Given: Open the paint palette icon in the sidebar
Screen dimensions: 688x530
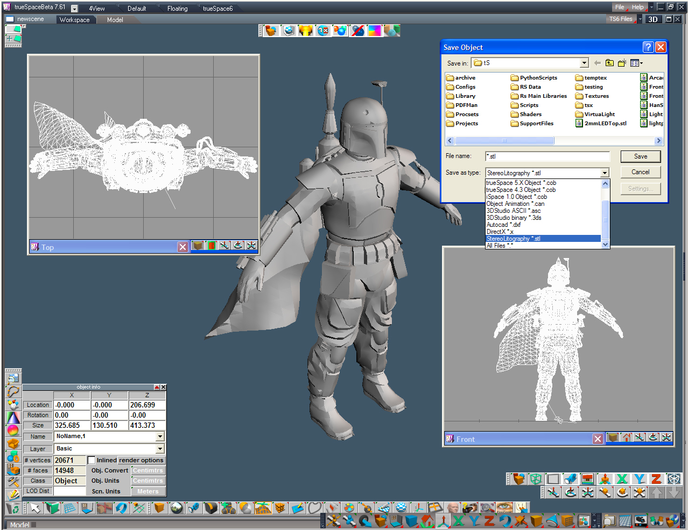Looking at the screenshot, I should tap(13, 405).
